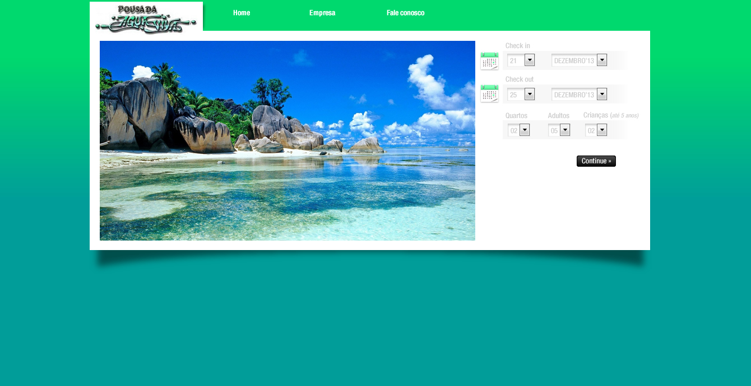Viewport: 751px width, 386px height.
Task: Expand the Check in day dropdown arrow
Action: click(530, 60)
